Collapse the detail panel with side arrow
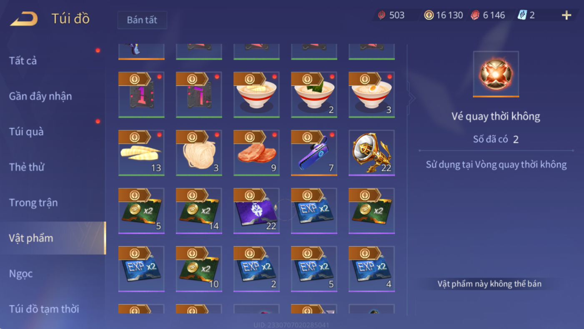The width and height of the screenshot is (584, 329). coord(412,98)
